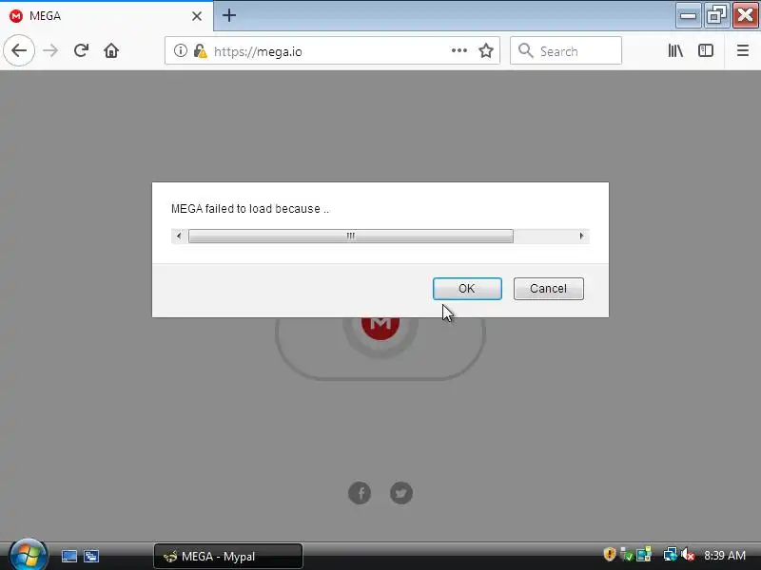This screenshot has width=761, height=570.
Task: Select MEGA - Mypal taskbar button
Action: [x=228, y=557]
